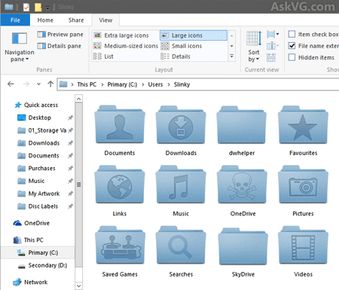Switch to the Home tab
The width and height of the screenshot is (339, 290).
coord(45,20)
